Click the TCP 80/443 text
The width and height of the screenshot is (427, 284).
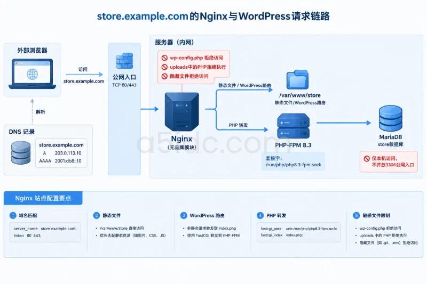click(124, 85)
